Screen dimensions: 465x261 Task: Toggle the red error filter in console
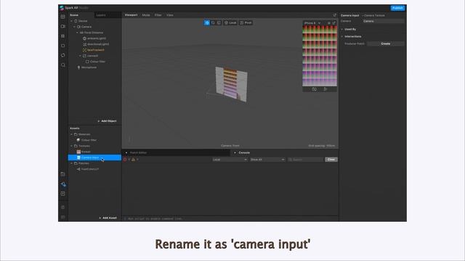[125, 159]
